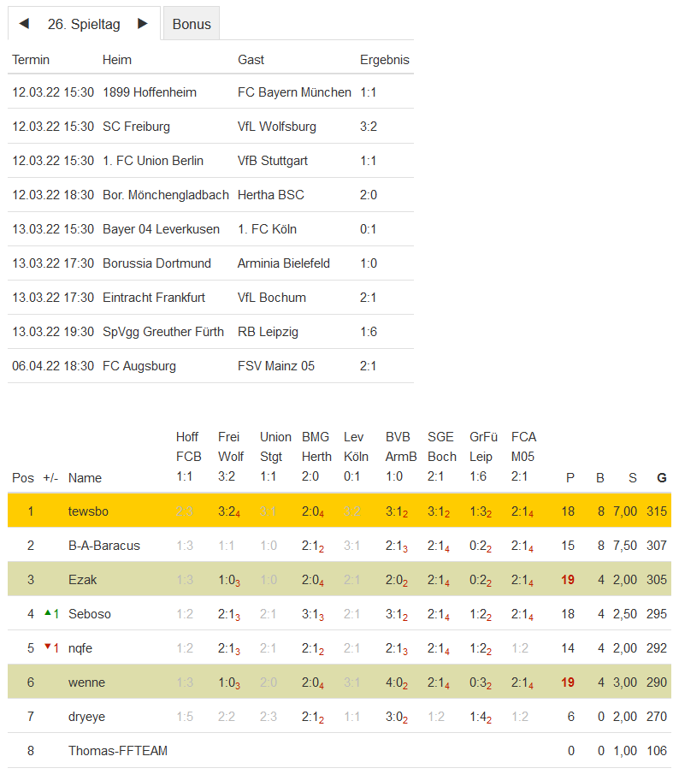Click the Pos column header
679x780 pixels.
tap(23, 478)
